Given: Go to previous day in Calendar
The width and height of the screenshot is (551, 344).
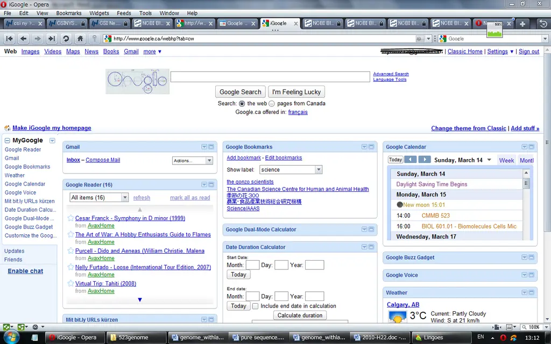Looking at the screenshot, I should click(x=410, y=160).
